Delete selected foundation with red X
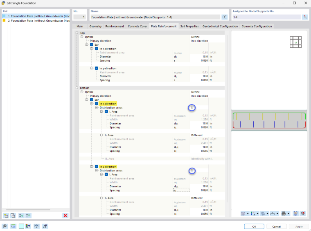 coord(65,215)
